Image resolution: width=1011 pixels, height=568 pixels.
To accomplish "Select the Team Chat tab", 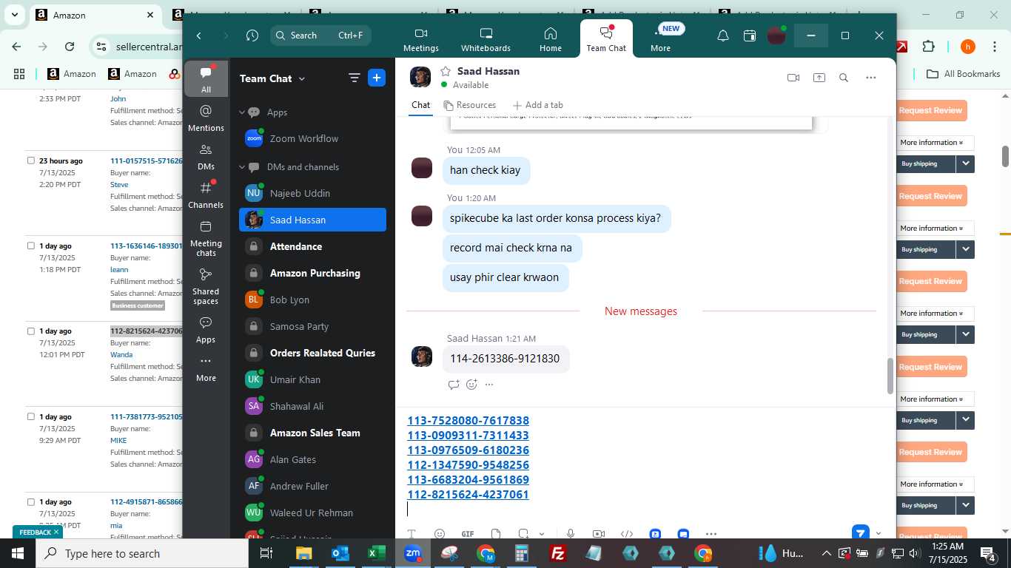I will tap(606, 40).
